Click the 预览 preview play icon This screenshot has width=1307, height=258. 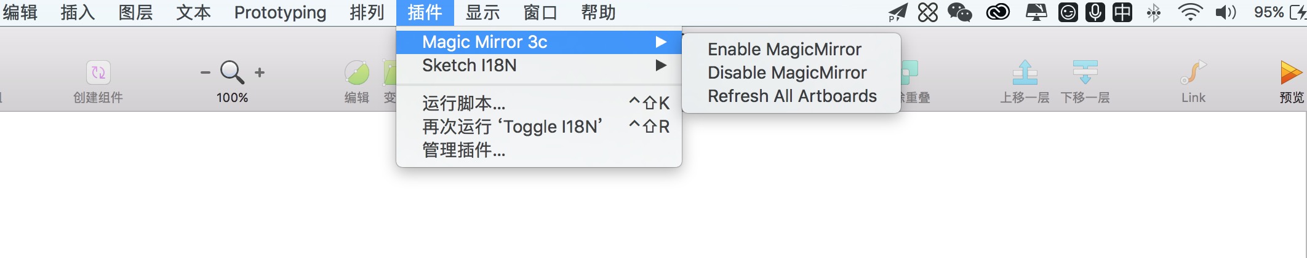(x=1291, y=72)
